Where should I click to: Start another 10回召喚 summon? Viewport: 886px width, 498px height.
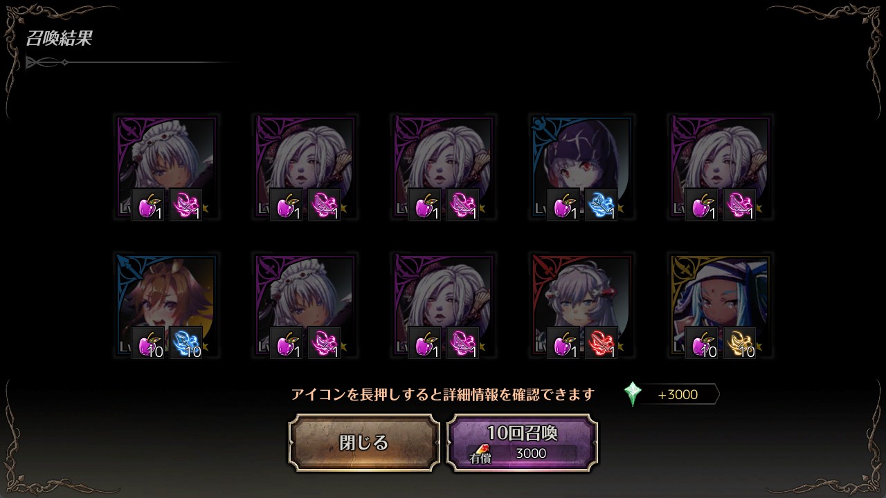(x=522, y=443)
